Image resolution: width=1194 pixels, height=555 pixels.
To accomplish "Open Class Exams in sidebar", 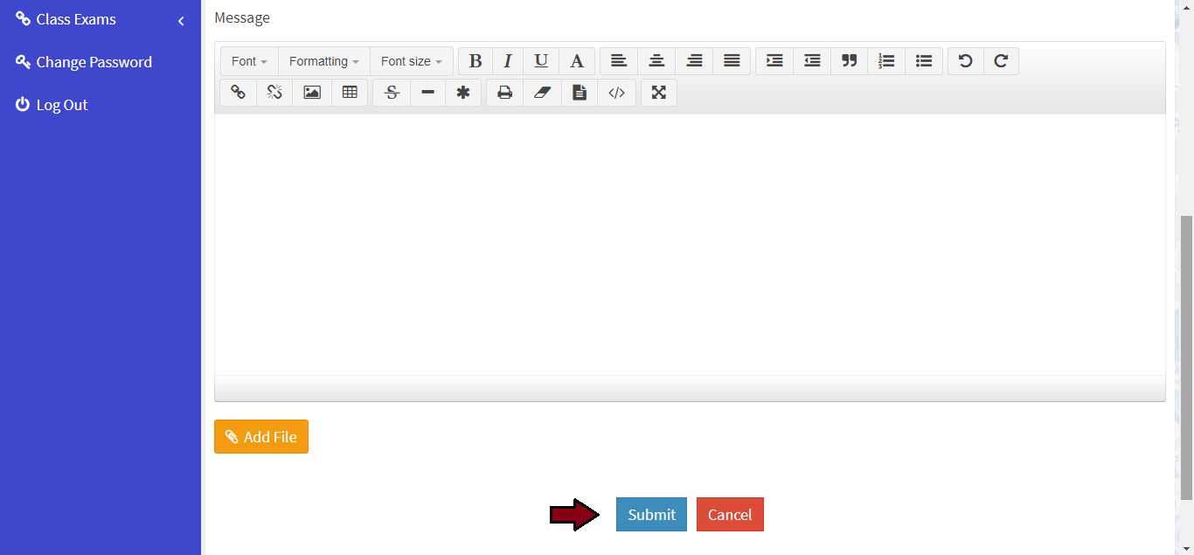I will point(76,19).
